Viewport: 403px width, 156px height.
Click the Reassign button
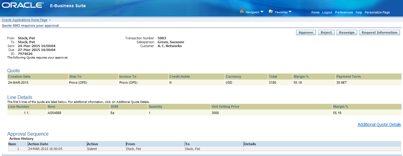pyautogui.click(x=347, y=32)
